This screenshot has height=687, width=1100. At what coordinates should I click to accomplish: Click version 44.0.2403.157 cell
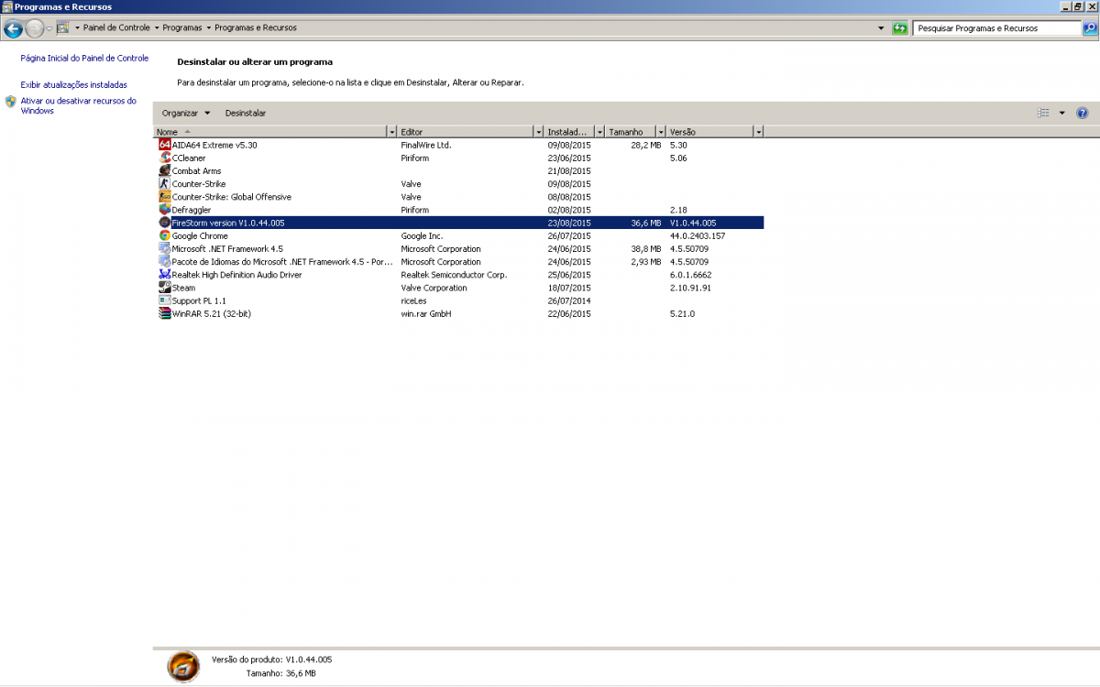coord(698,235)
